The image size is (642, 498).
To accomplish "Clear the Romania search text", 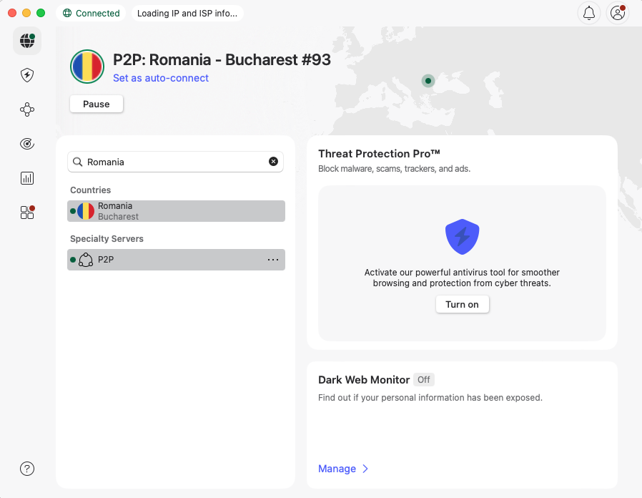I will pyautogui.click(x=273, y=162).
